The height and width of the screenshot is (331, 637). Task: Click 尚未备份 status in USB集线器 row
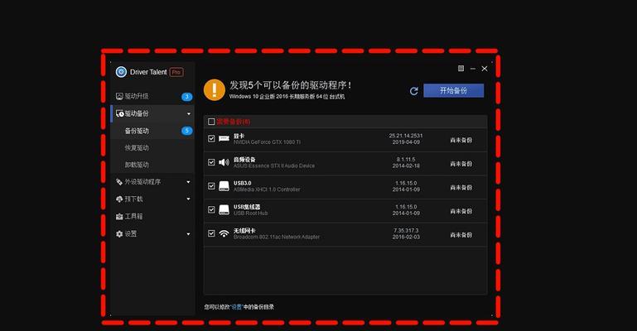[461, 211]
